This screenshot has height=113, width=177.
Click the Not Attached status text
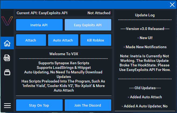pos(99,13)
